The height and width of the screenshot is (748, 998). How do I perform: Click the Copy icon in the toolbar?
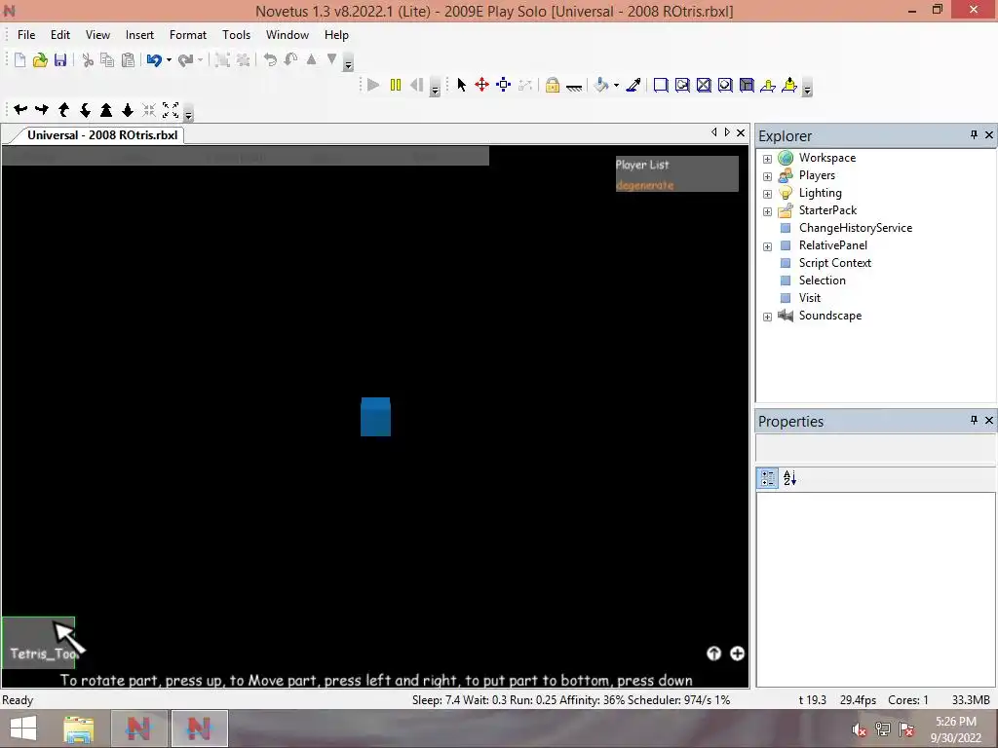click(x=107, y=59)
